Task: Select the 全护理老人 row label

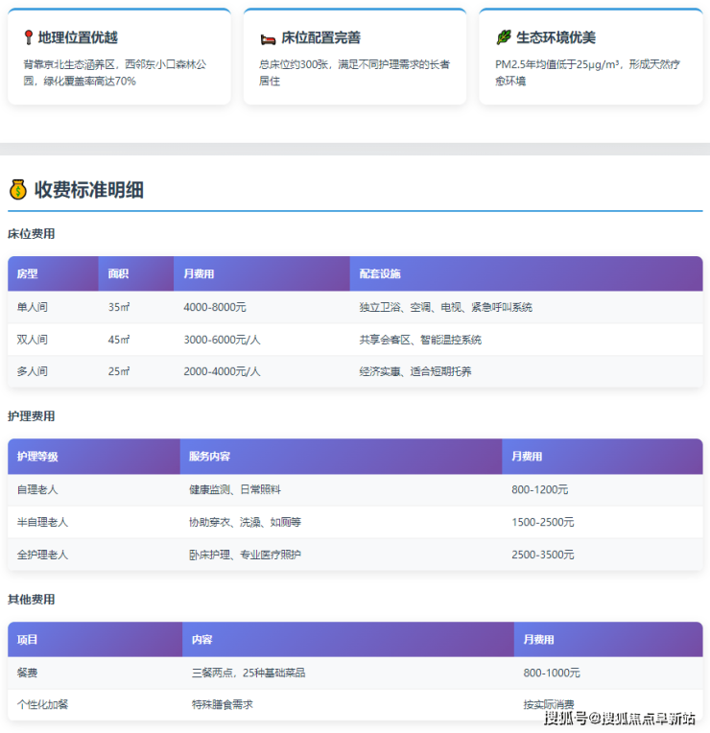Action: point(42,555)
